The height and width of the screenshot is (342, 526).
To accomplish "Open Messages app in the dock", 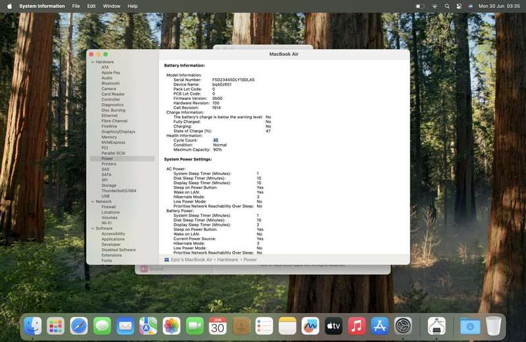I will (102, 326).
